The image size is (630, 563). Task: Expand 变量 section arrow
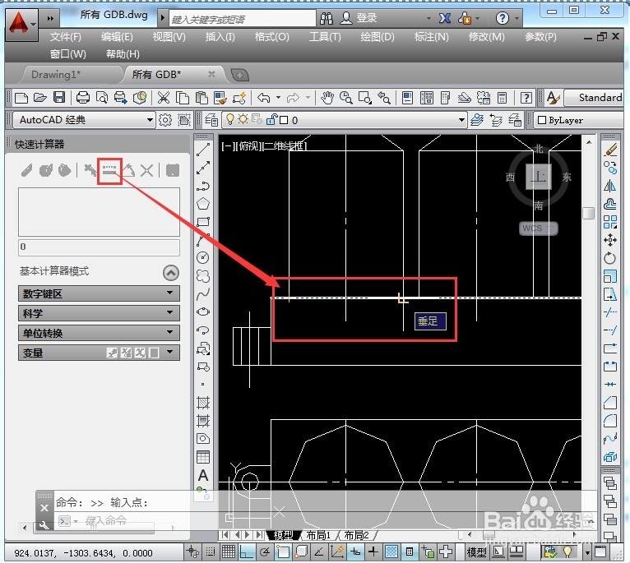click(x=170, y=352)
